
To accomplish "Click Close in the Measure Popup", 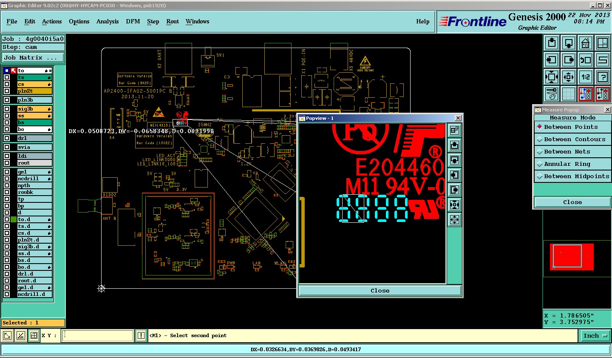I will pos(572,202).
